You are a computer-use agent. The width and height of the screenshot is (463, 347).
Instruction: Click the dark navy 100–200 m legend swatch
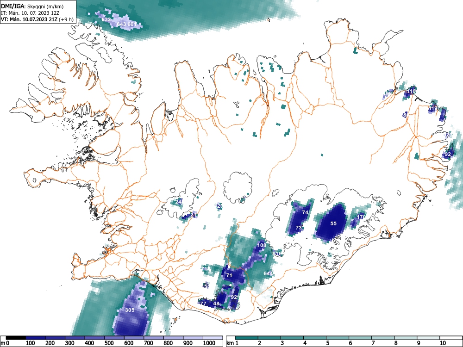(36, 338)
